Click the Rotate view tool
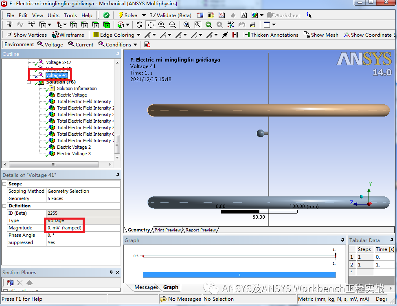 [140, 25]
